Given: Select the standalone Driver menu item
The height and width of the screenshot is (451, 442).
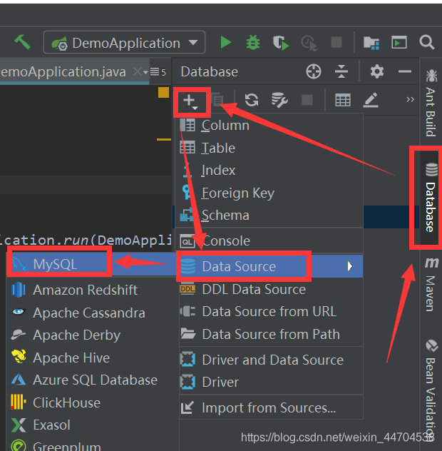Looking at the screenshot, I should [x=271, y=382].
